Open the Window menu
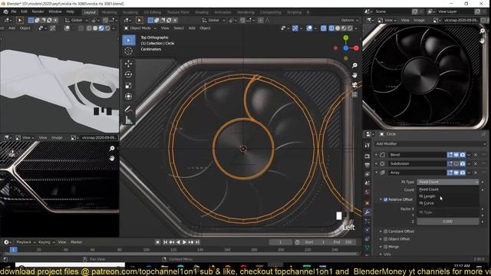This screenshot has width=491, height=276. click(x=55, y=11)
